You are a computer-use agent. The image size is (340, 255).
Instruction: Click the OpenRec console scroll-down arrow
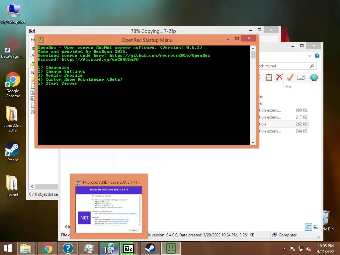pyautogui.click(x=253, y=142)
